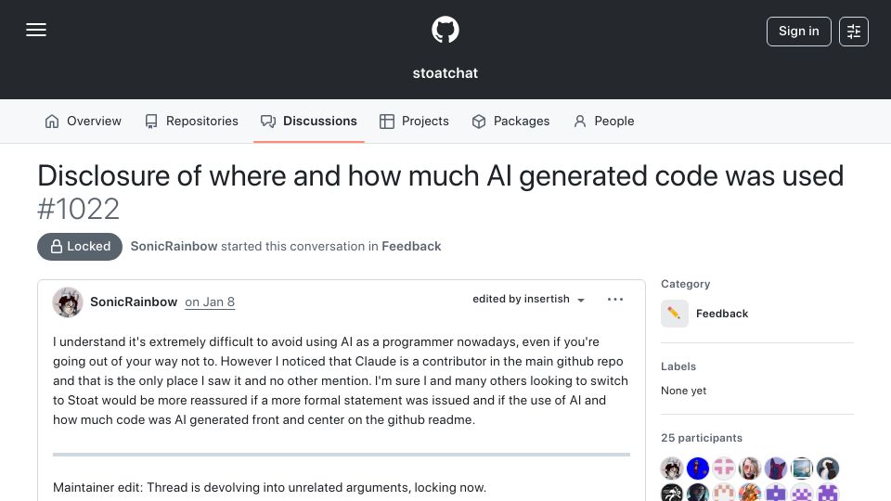The height and width of the screenshot is (501, 891).
Task: Click the Packages box icon
Action: point(479,122)
